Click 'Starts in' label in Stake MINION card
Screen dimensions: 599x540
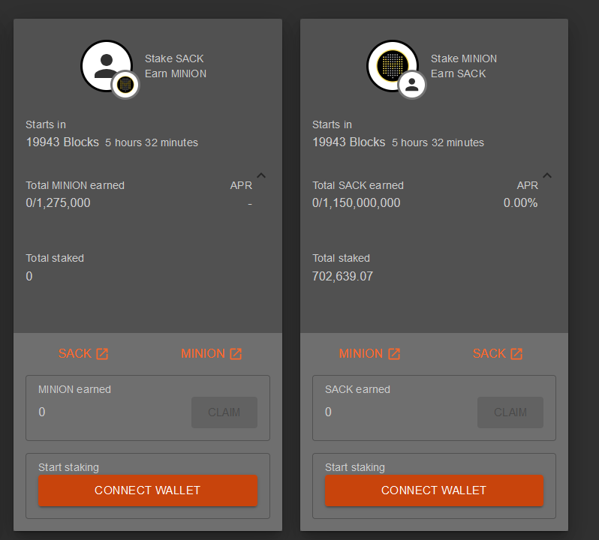pyautogui.click(x=332, y=124)
